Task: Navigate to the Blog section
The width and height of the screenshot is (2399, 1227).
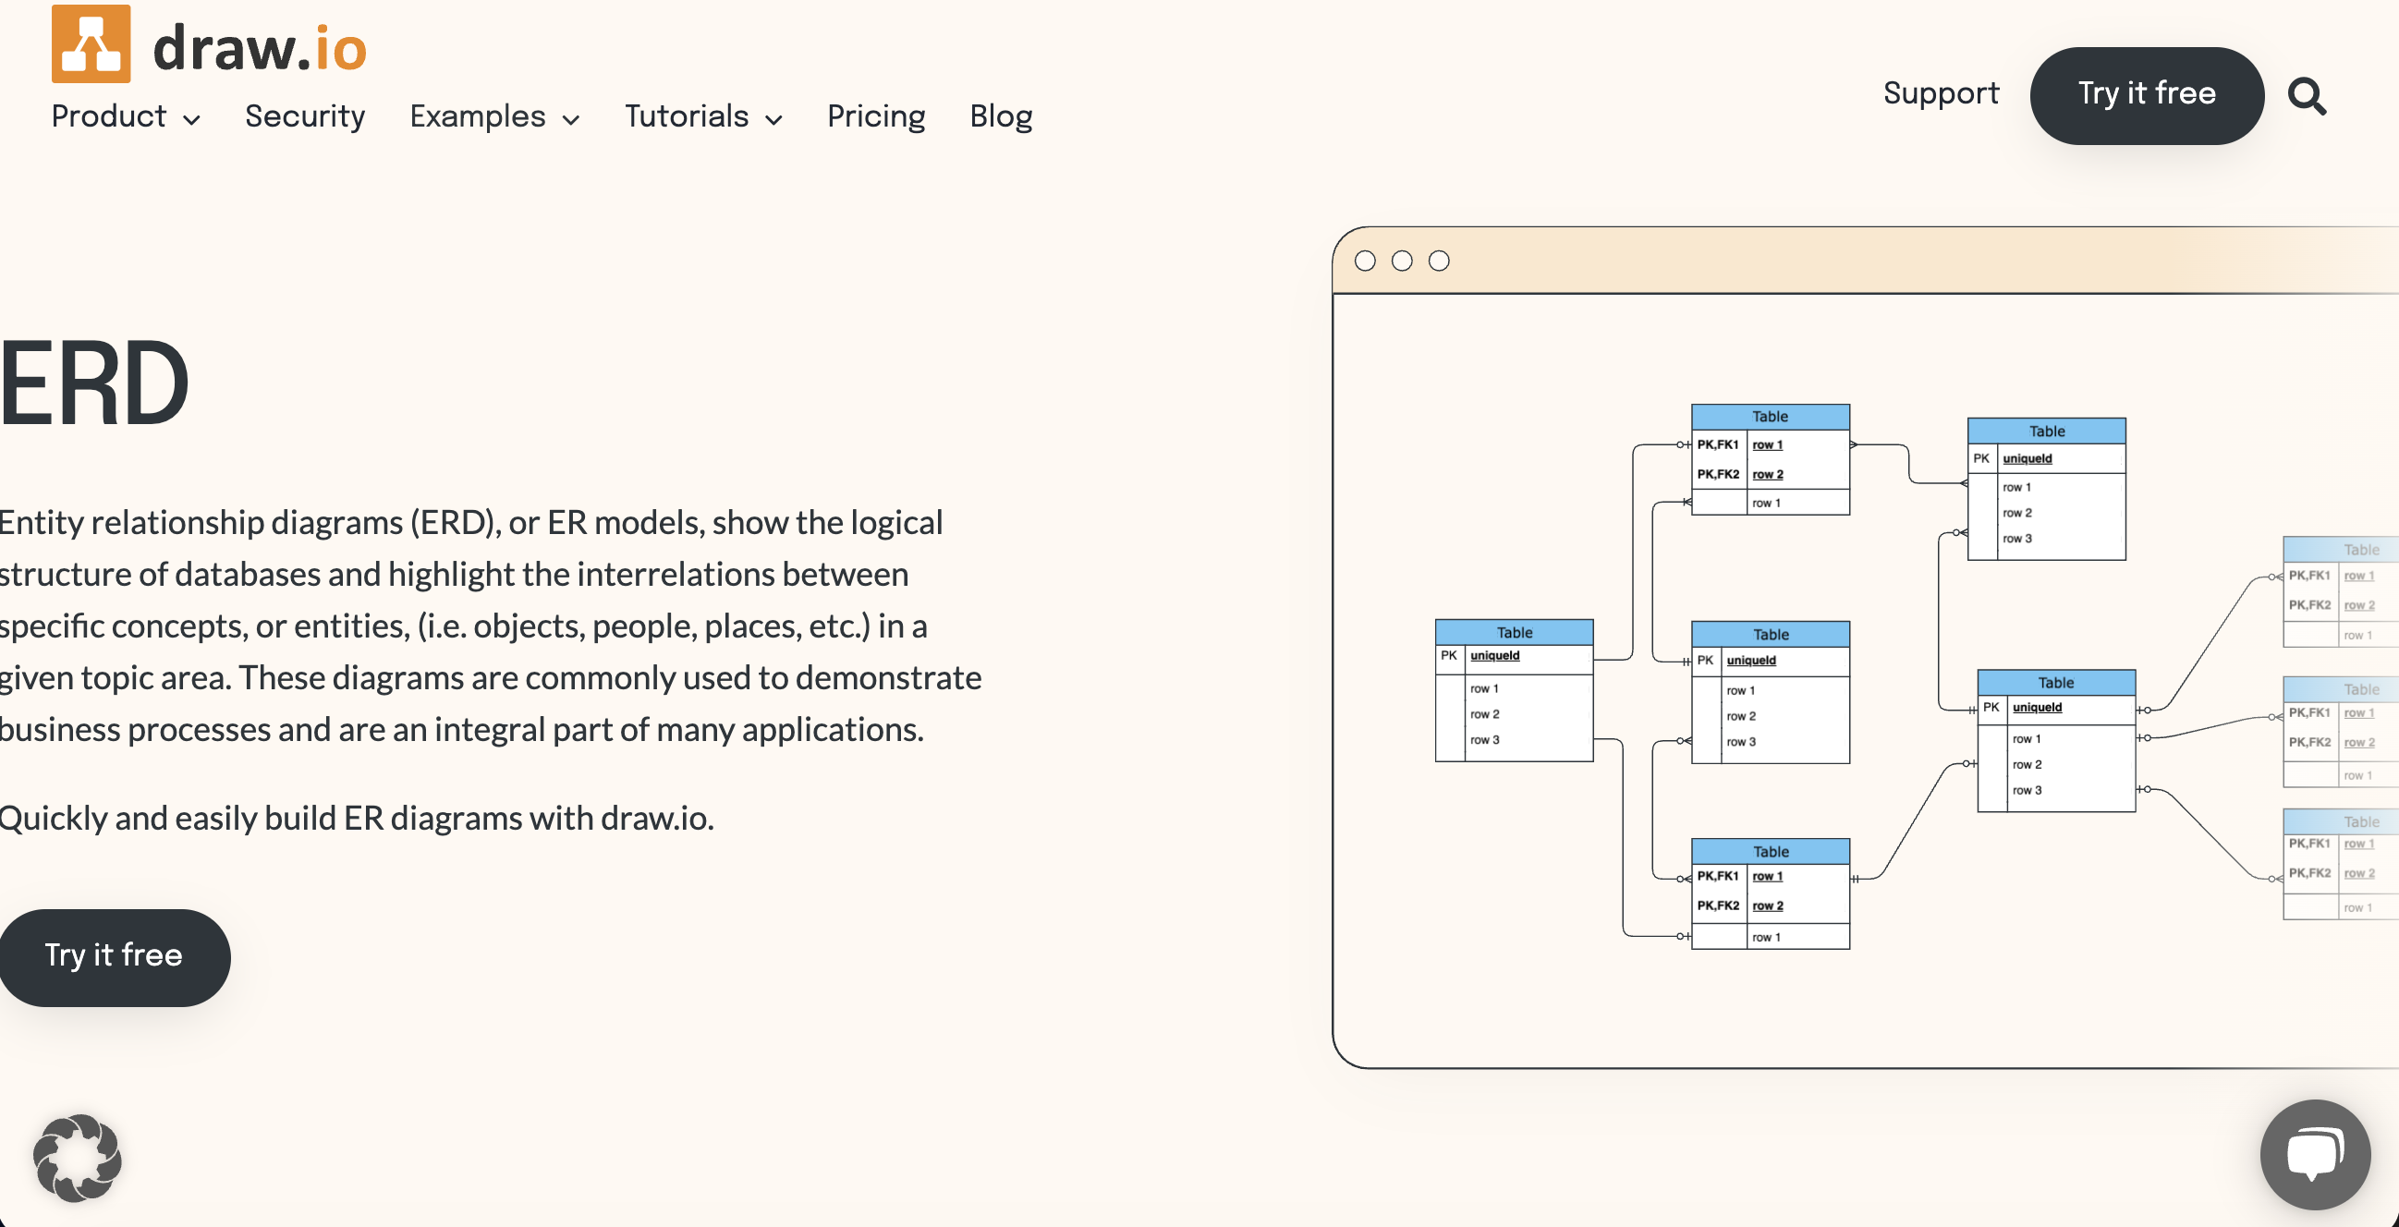Action: [1000, 116]
